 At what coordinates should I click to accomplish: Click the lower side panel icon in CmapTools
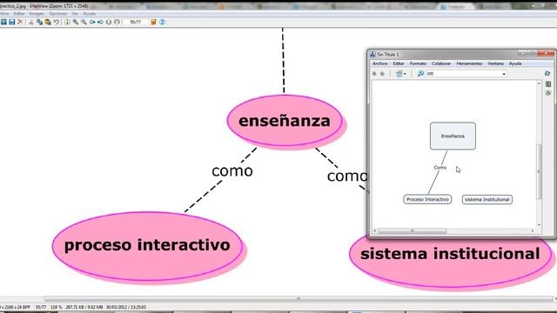[x=548, y=93]
